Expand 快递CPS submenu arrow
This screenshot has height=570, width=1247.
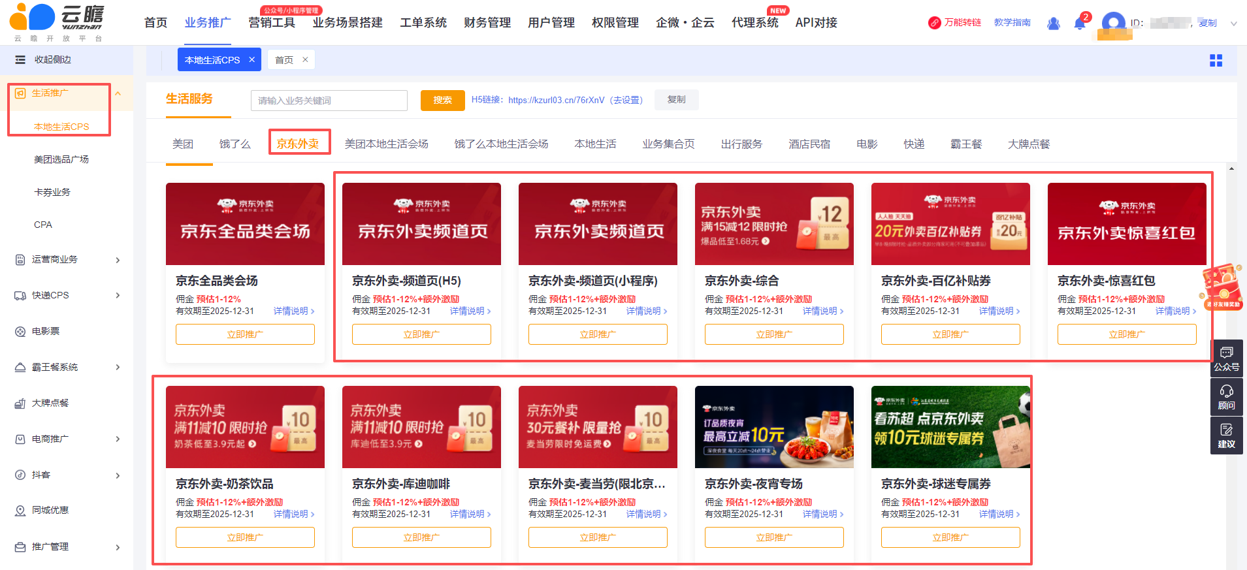pyautogui.click(x=118, y=296)
